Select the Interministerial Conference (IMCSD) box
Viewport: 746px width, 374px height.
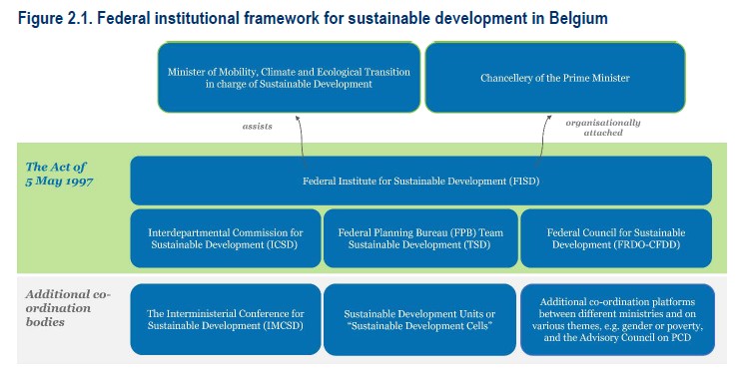click(226, 319)
